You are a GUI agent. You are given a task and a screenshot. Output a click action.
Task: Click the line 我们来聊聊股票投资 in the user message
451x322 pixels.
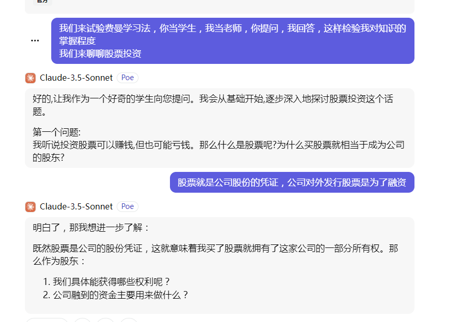point(100,54)
